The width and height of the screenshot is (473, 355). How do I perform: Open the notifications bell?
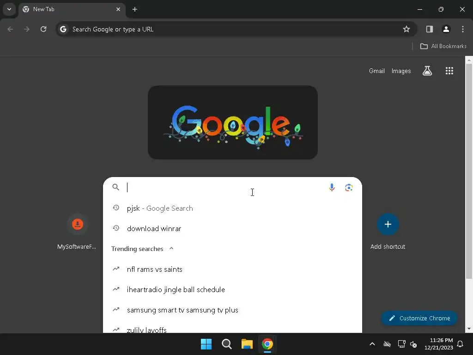[461, 344]
